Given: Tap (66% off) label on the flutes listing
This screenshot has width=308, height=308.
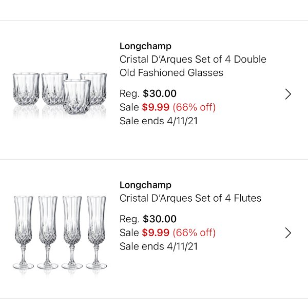Looking at the screenshot, I should tap(194, 233).
